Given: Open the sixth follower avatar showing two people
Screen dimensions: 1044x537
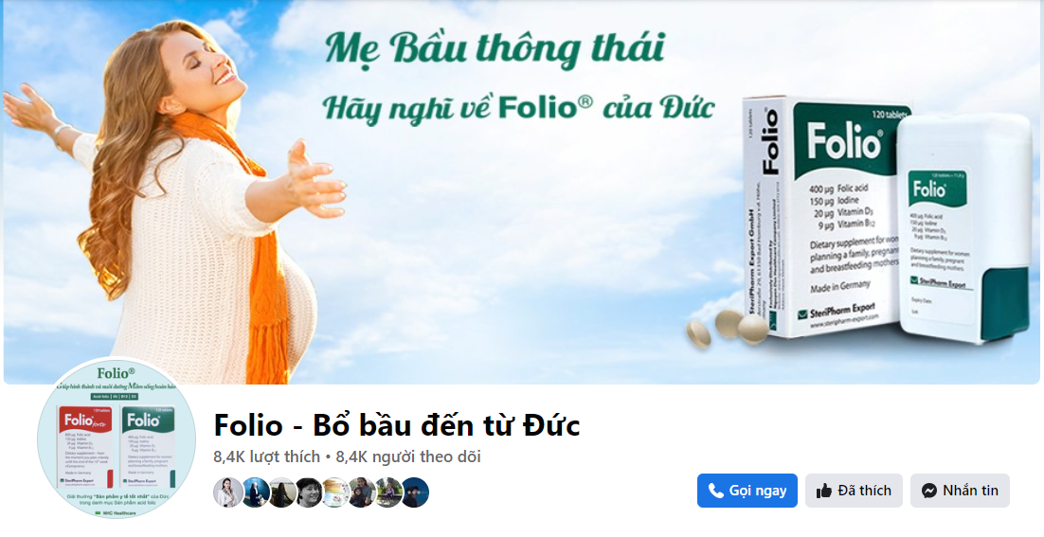Looking at the screenshot, I should pyautogui.click(x=361, y=492).
